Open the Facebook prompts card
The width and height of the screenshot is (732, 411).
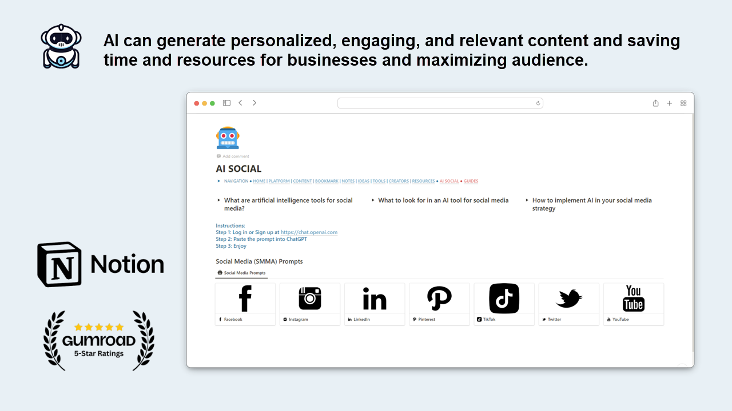click(245, 304)
